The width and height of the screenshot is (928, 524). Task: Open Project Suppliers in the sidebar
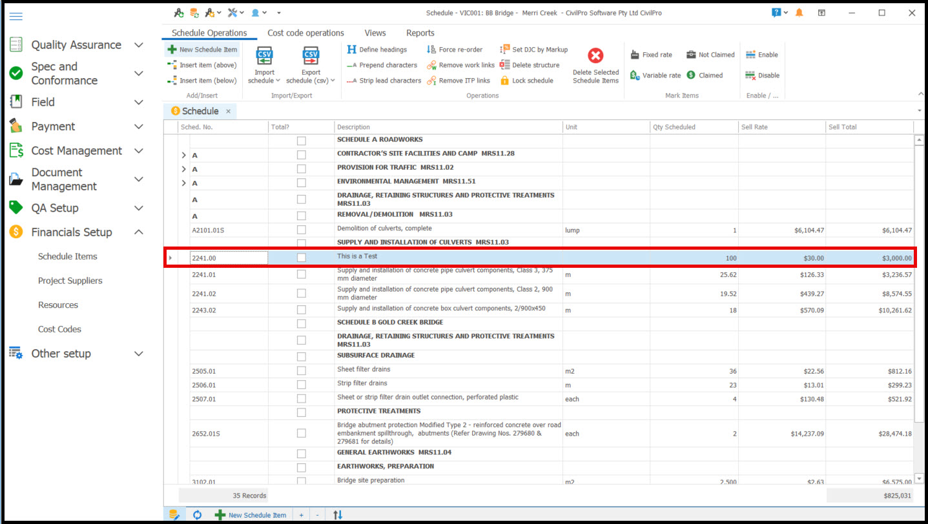70,281
